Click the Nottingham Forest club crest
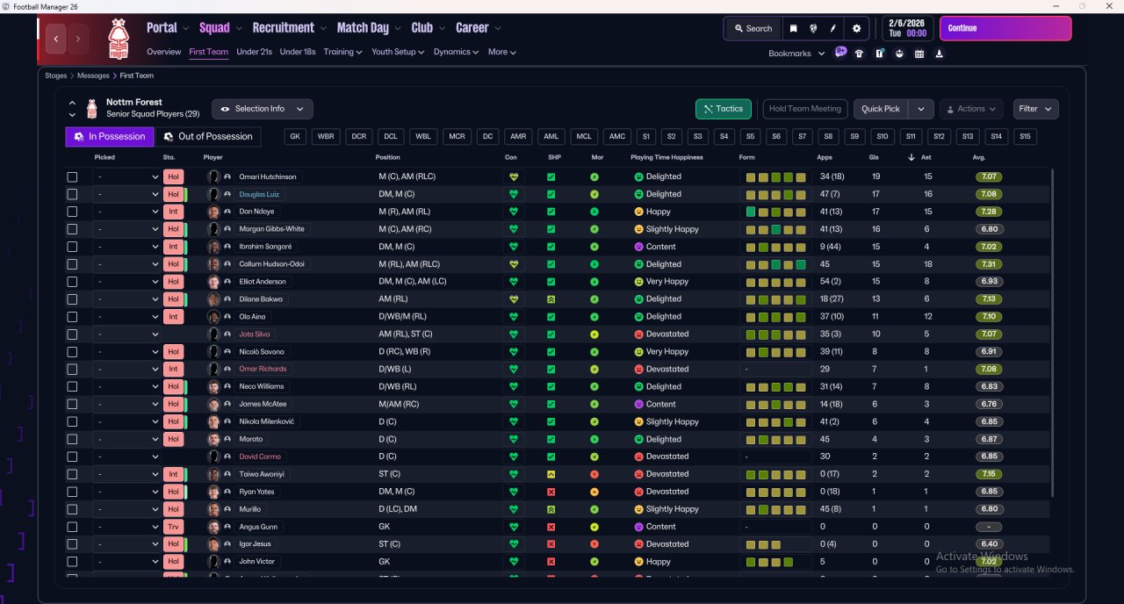 (x=118, y=38)
